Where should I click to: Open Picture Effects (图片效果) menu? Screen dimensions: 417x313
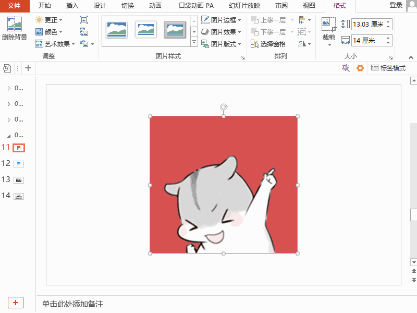221,32
